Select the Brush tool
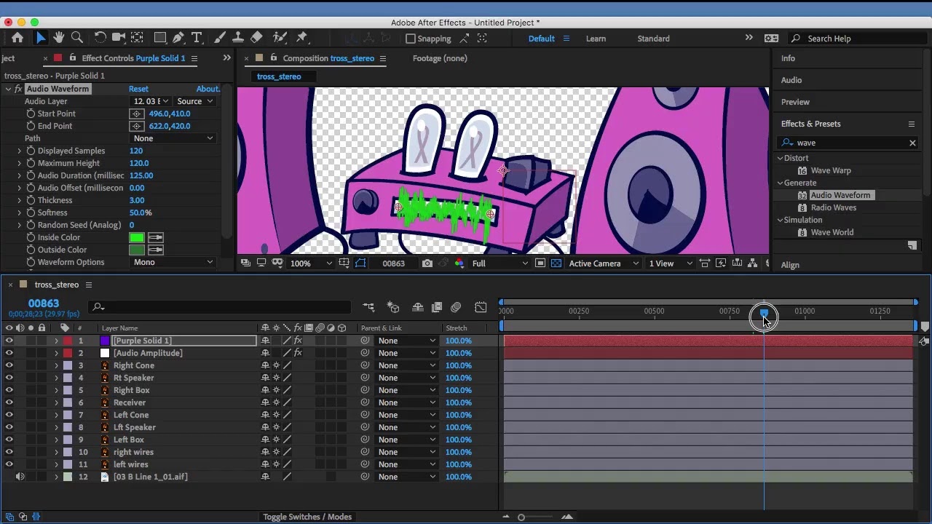 [220, 38]
